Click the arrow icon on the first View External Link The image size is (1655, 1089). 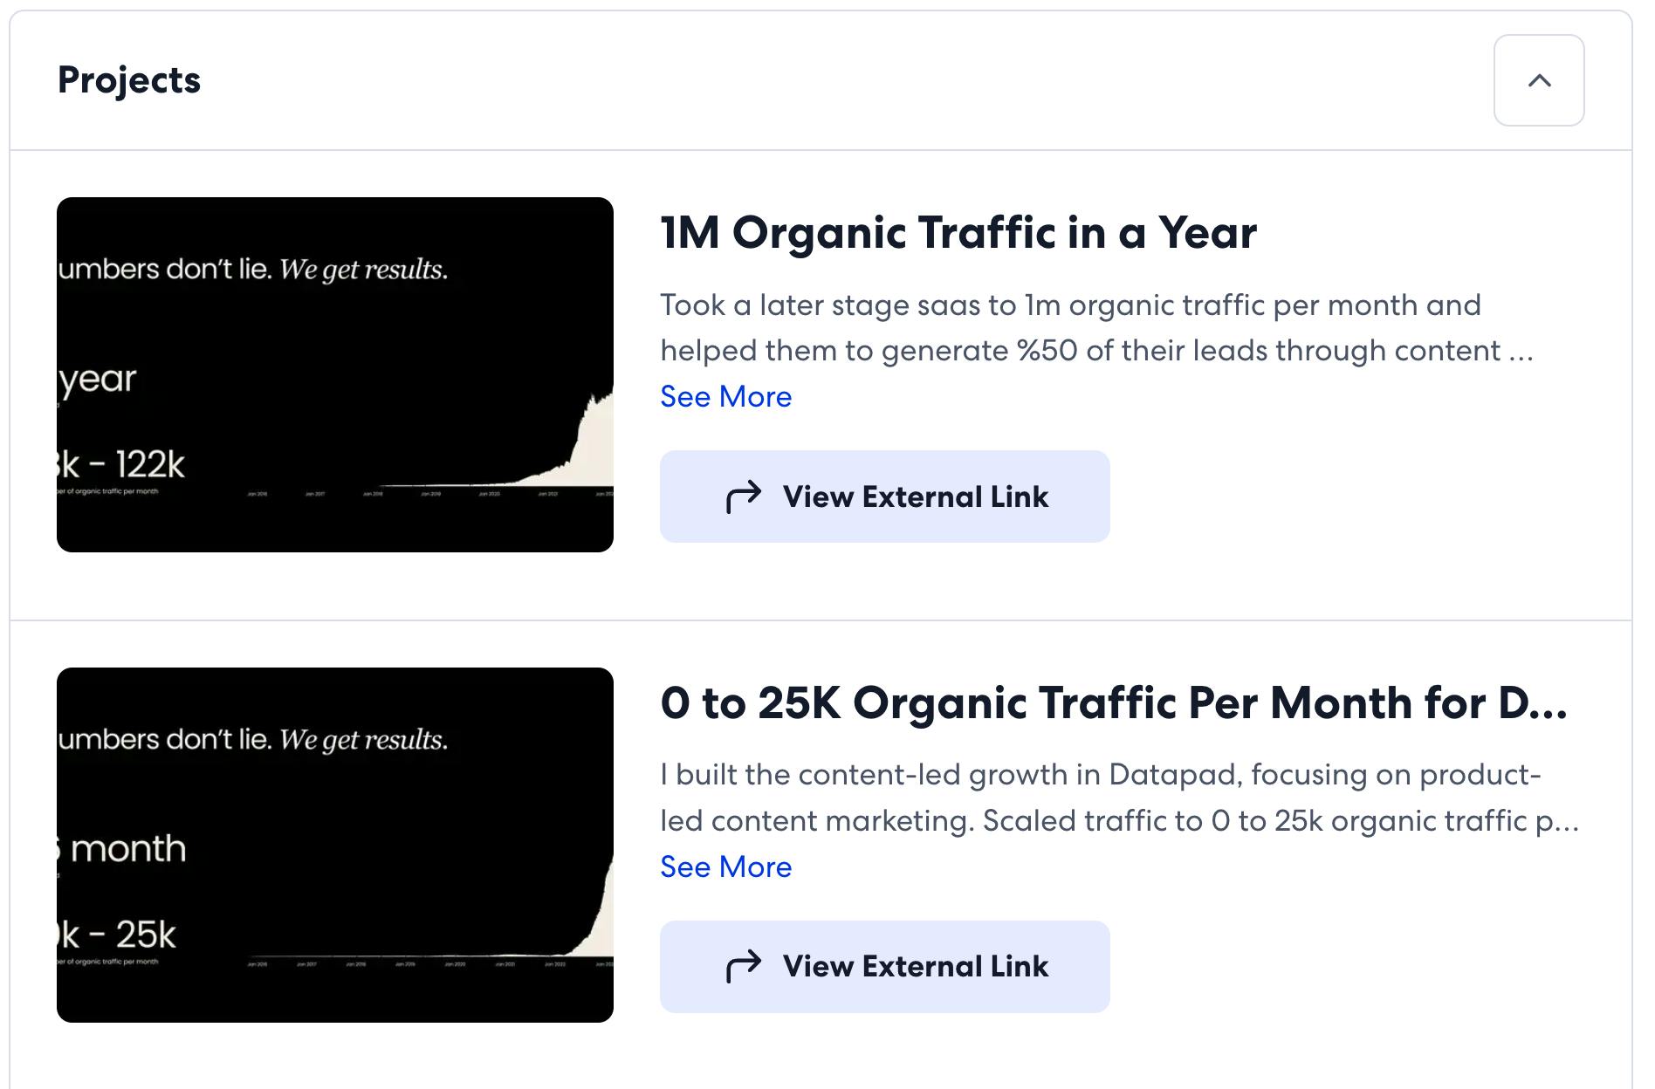tap(744, 497)
